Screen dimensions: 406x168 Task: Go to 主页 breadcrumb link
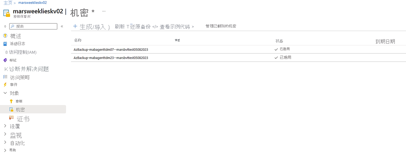(8, 3)
